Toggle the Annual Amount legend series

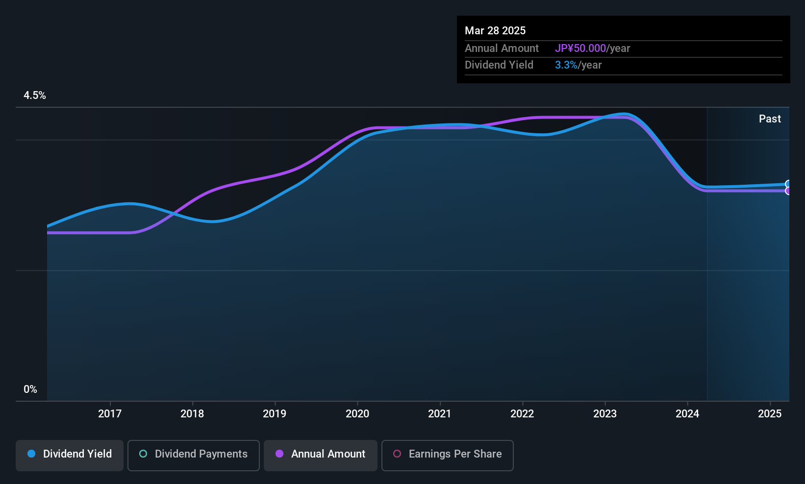pyautogui.click(x=321, y=456)
